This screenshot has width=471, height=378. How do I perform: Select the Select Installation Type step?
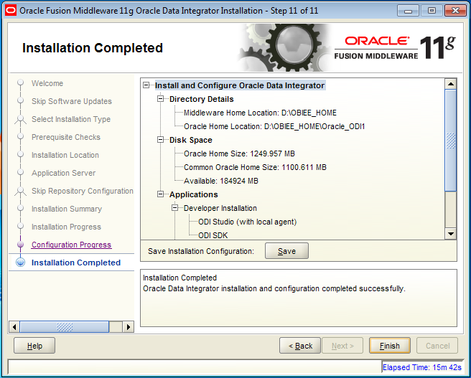tap(71, 119)
